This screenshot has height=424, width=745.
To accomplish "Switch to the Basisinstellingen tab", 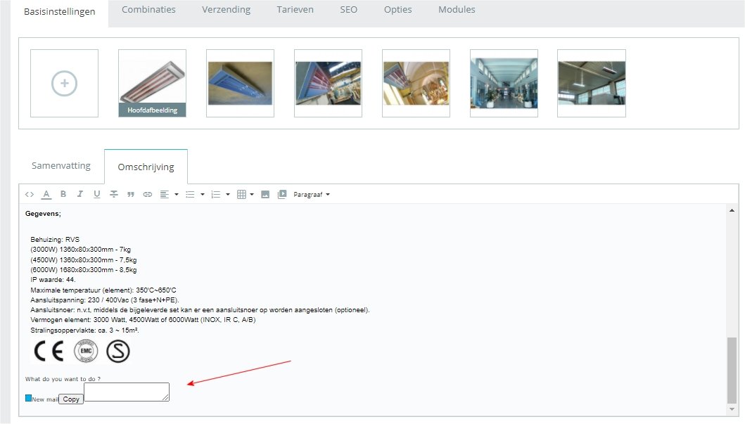I will 59,12.
